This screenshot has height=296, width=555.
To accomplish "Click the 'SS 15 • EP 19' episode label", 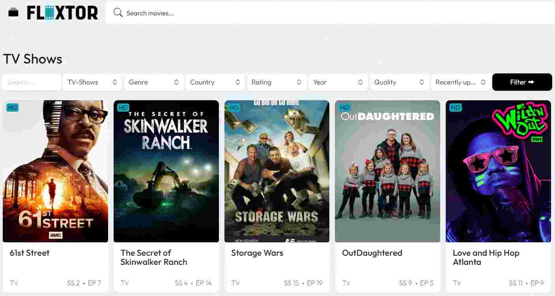I will coord(303,283).
